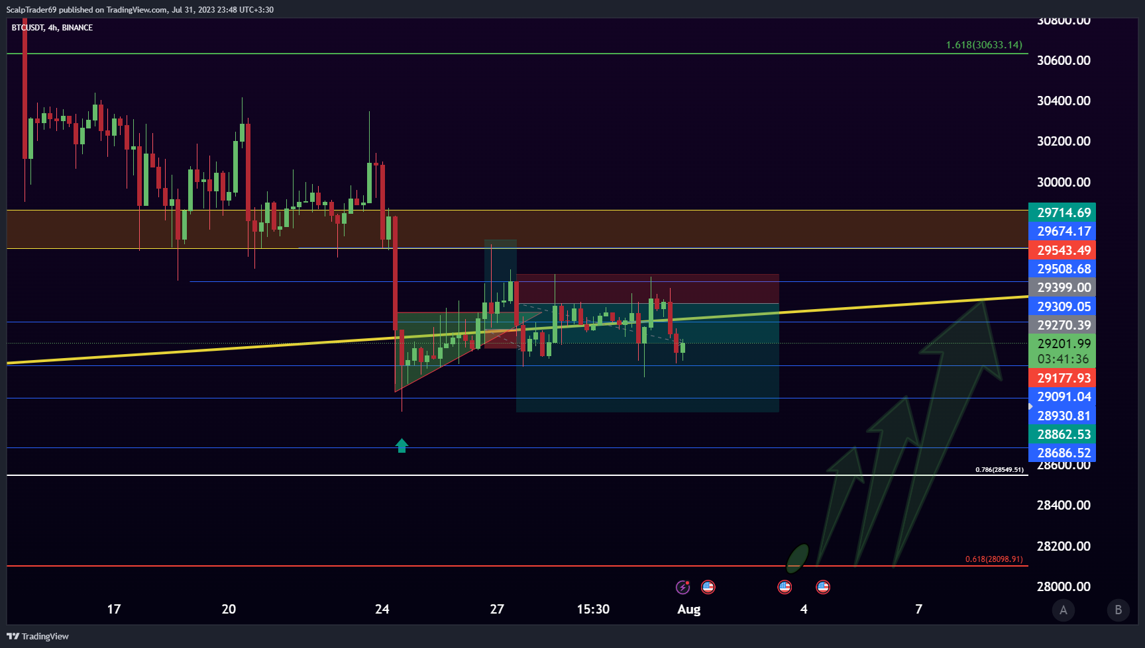Click the 28930.81 price label
1145x648 pixels.
(1062, 416)
